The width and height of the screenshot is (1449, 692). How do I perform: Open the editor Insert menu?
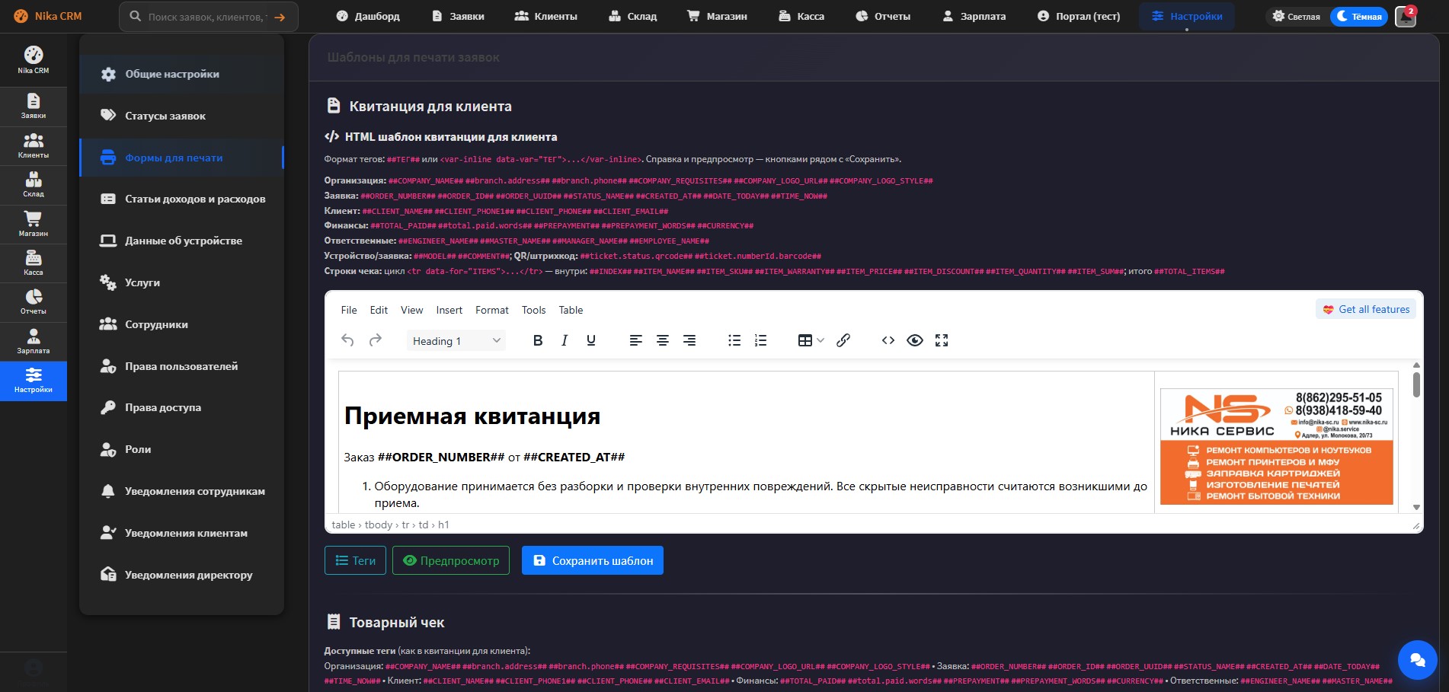pyautogui.click(x=449, y=310)
